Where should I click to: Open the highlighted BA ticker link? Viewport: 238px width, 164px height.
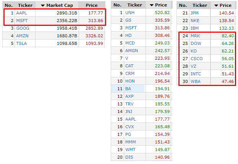click(x=128, y=89)
